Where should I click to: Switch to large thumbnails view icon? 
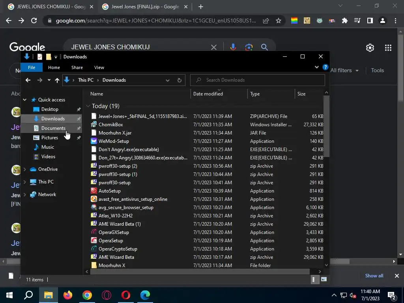[324, 279]
